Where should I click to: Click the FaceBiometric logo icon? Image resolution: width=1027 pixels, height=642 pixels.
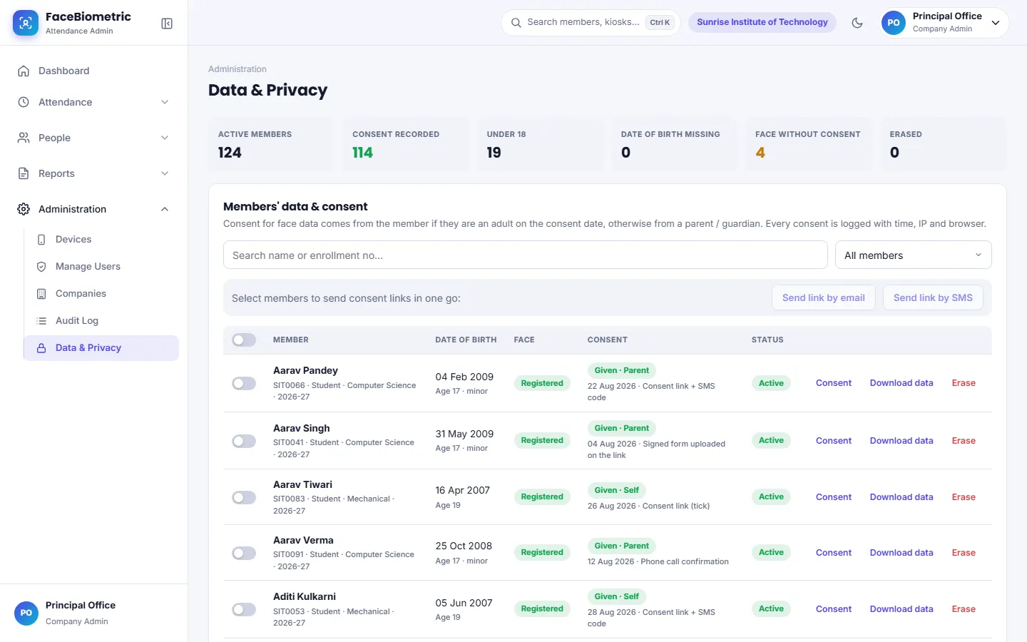(26, 23)
